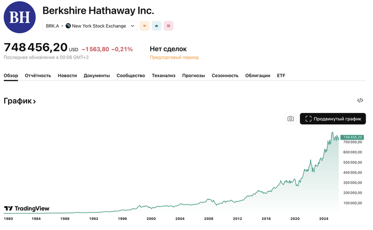Open the embed code icon
The height and width of the screenshot is (230, 373).
point(360,100)
